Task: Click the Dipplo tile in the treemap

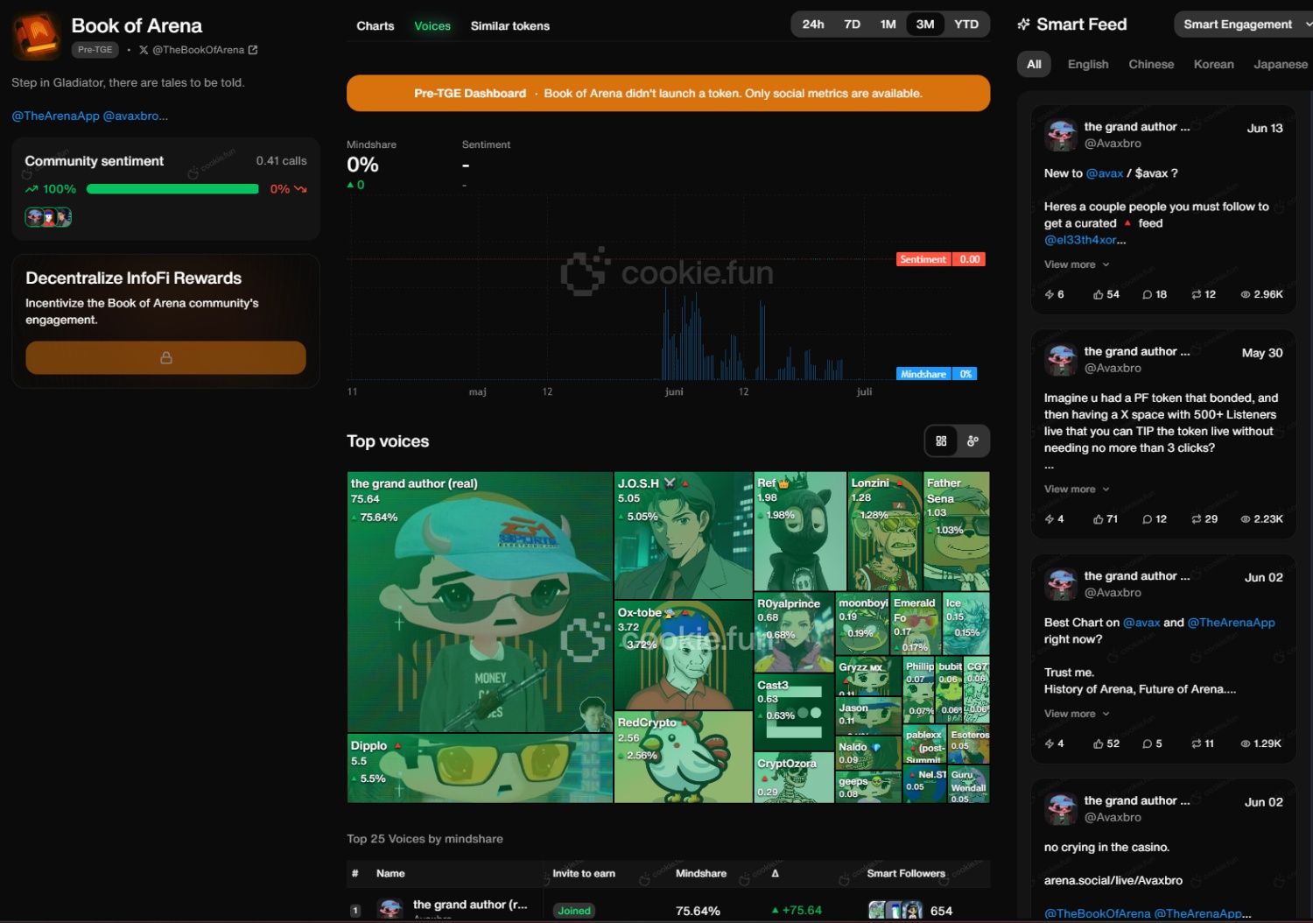Action: pyautogui.click(x=479, y=768)
